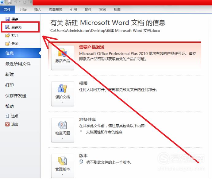Viewport: 212px width, 179px height.
Task: Click the Open folder icon
Action: tap(8, 35)
